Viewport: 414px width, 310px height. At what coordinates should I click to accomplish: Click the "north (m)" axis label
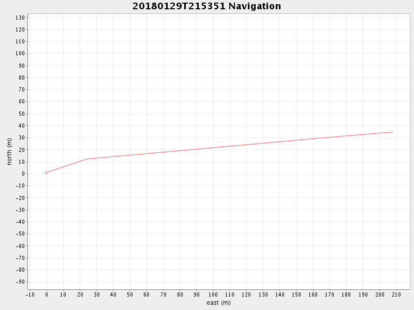click(x=9, y=151)
